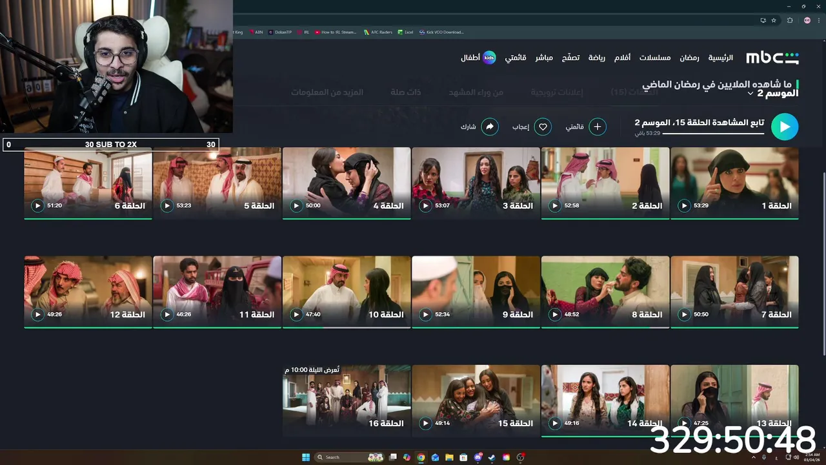
Task: Play episode الحلقة 9 play icon
Action: (x=425, y=315)
